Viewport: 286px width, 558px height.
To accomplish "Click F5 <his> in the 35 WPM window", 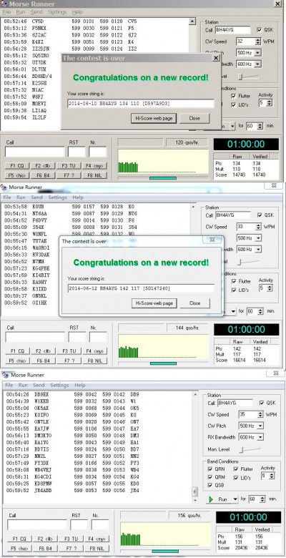I will (18, 549).
